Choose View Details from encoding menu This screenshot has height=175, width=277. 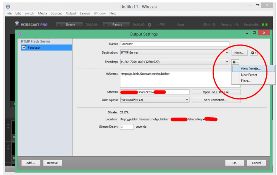click(x=253, y=69)
